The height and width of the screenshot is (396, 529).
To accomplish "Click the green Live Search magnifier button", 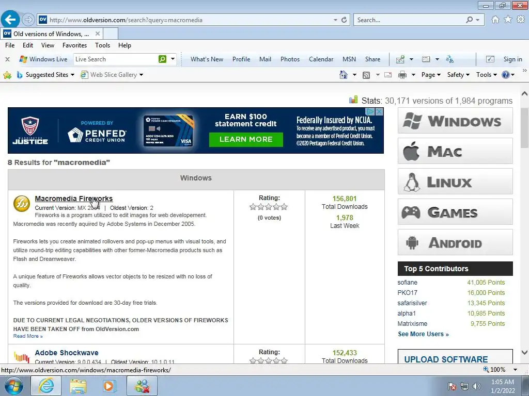I will pos(162,59).
